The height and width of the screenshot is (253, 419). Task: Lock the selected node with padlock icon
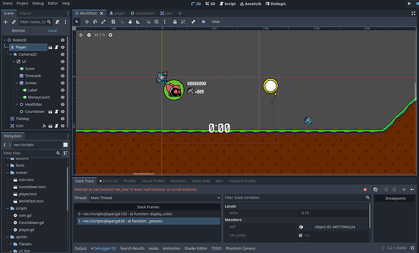[x=175, y=22]
